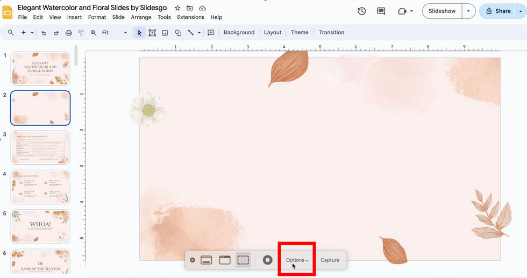The height and width of the screenshot is (278, 527).
Task: Open the comments panel icon
Action: click(381, 11)
